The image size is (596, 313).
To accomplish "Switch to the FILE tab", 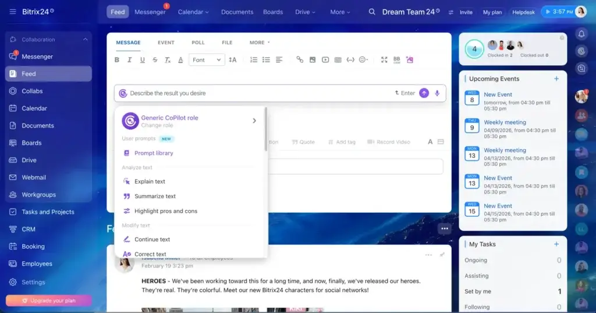I will [x=227, y=43].
